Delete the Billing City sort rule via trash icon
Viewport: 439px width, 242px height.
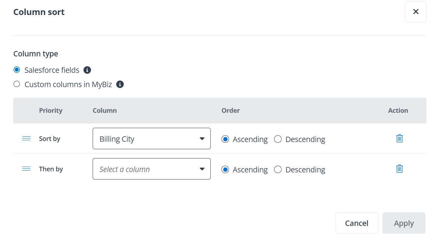(399, 138)
